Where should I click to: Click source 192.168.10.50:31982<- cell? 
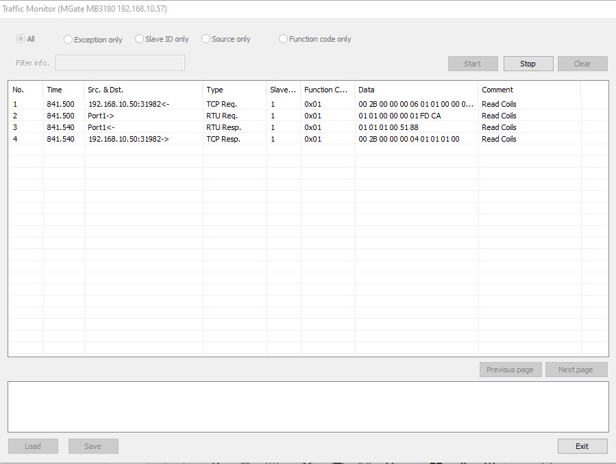pos(129,104)
